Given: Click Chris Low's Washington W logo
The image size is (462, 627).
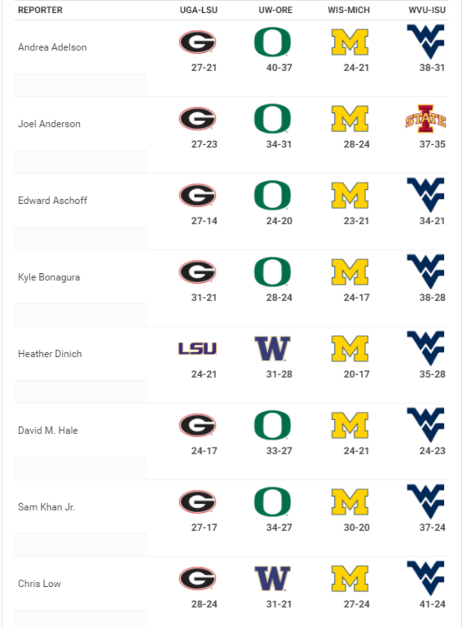Looking at the screenshot, I should [x=272, y=578].
